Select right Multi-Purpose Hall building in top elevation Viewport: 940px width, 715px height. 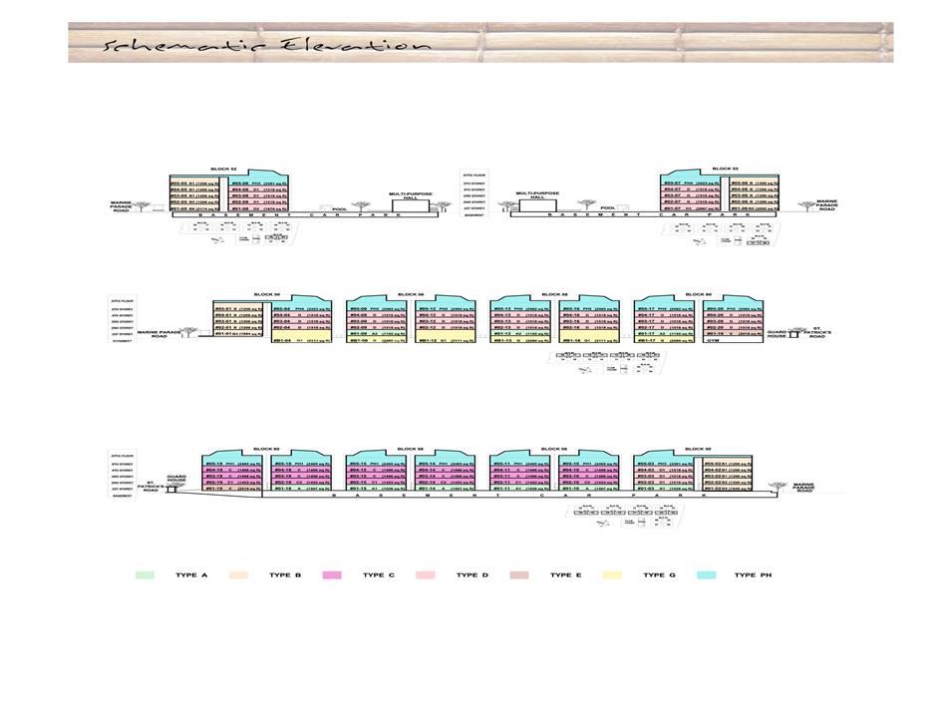tap(537, 204)
